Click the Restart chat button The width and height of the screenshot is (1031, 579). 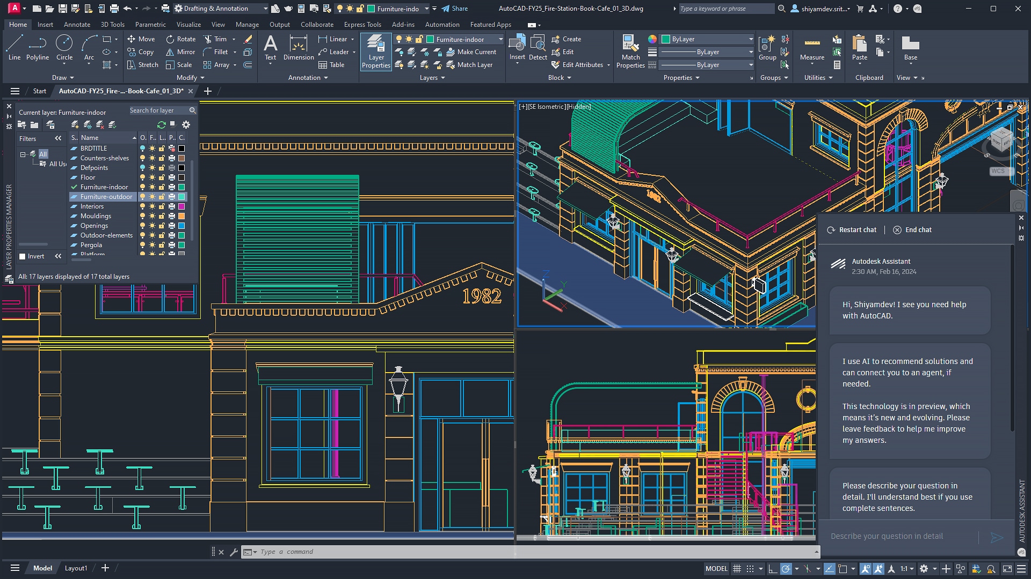tap(853, 229)
